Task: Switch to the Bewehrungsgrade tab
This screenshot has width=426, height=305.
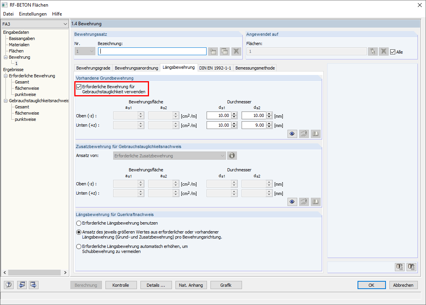Action: tap(93, 68)
